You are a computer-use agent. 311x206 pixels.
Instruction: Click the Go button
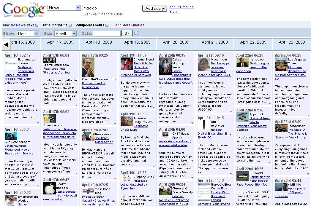[x=127, y=33]
